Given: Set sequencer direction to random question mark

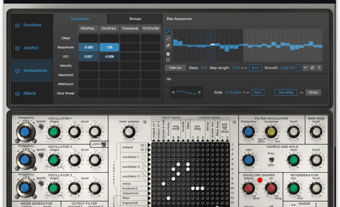Looking at the screenshot, I should (319, 68).
